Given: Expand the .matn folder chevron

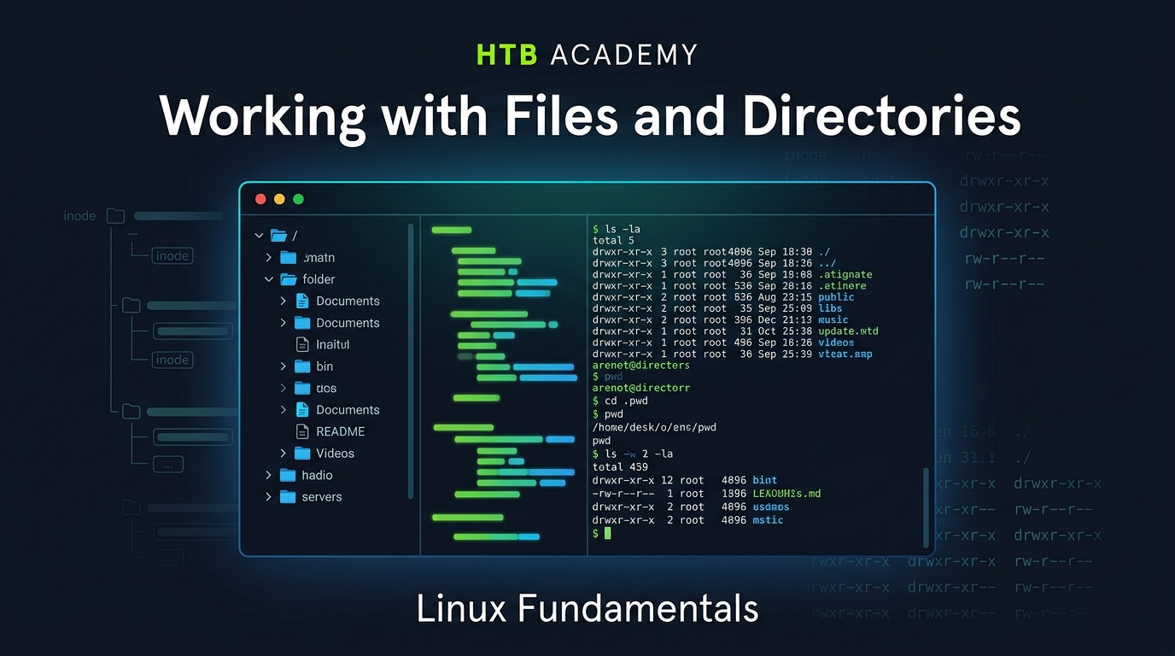Looking at the screenshot, I should (x=269, y=257).
